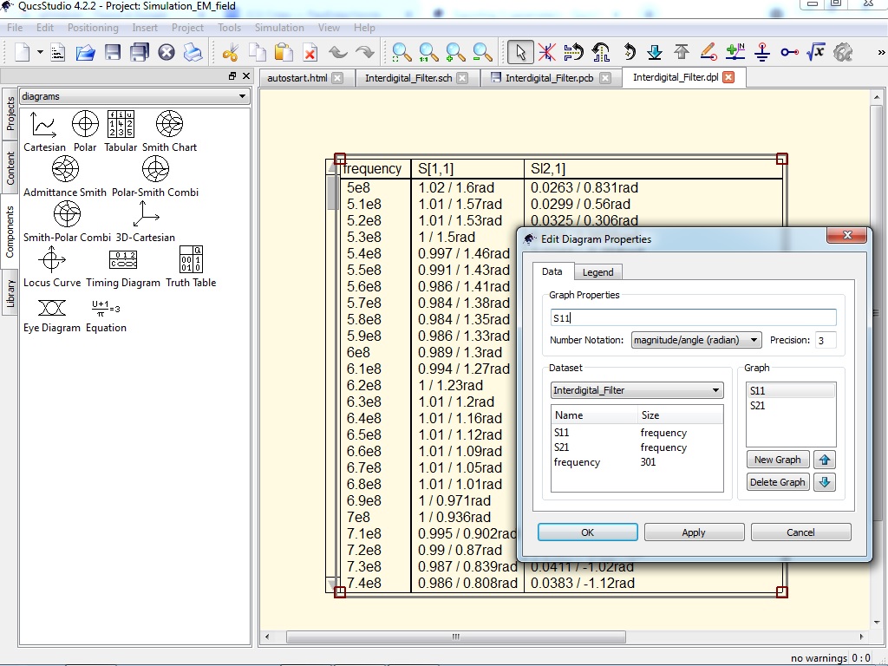The width and height of the screenshot is (888, 666).
Task: Zoom in with plus magnifier icon
Action: (455, 53)
